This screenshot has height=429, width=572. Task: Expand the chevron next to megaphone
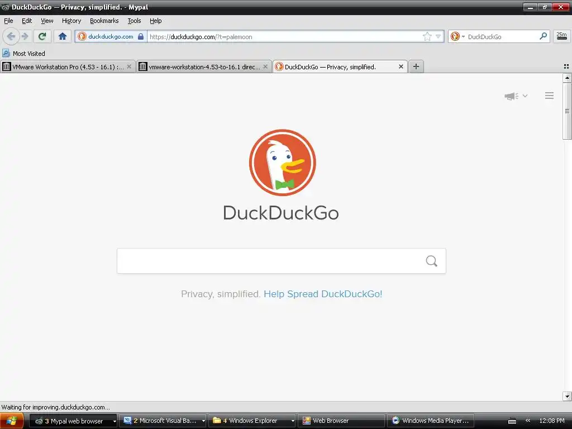(x=525, y=96)
